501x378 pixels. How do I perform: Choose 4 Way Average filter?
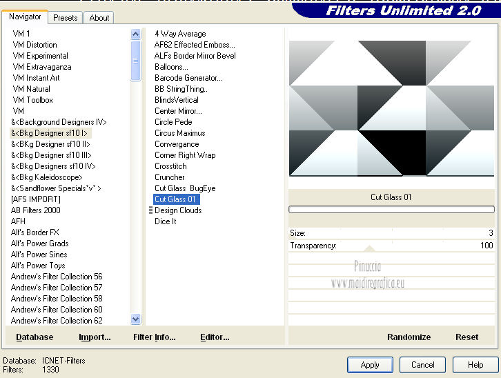pyautogui.click(x=180, y=34)
